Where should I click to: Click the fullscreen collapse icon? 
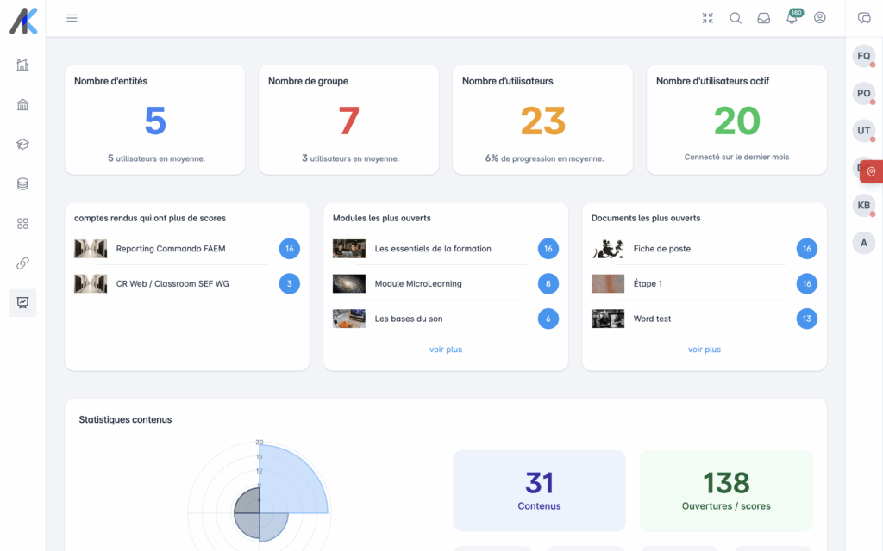click(707, 18)
